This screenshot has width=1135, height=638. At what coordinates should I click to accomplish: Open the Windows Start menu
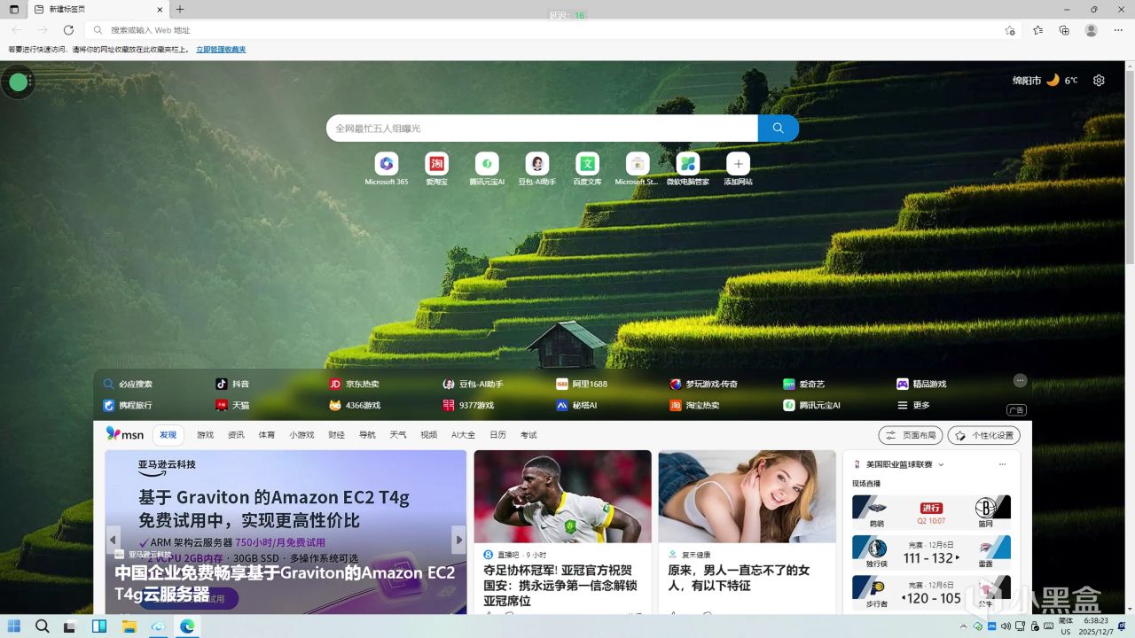tap(14, 626)
